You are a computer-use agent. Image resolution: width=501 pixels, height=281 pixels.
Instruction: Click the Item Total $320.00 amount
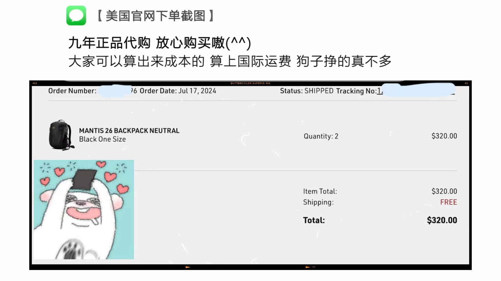[x=444, y=191]
